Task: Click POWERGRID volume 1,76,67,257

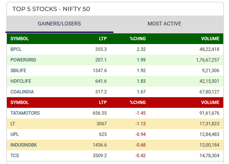Action: tap(208, 60)
